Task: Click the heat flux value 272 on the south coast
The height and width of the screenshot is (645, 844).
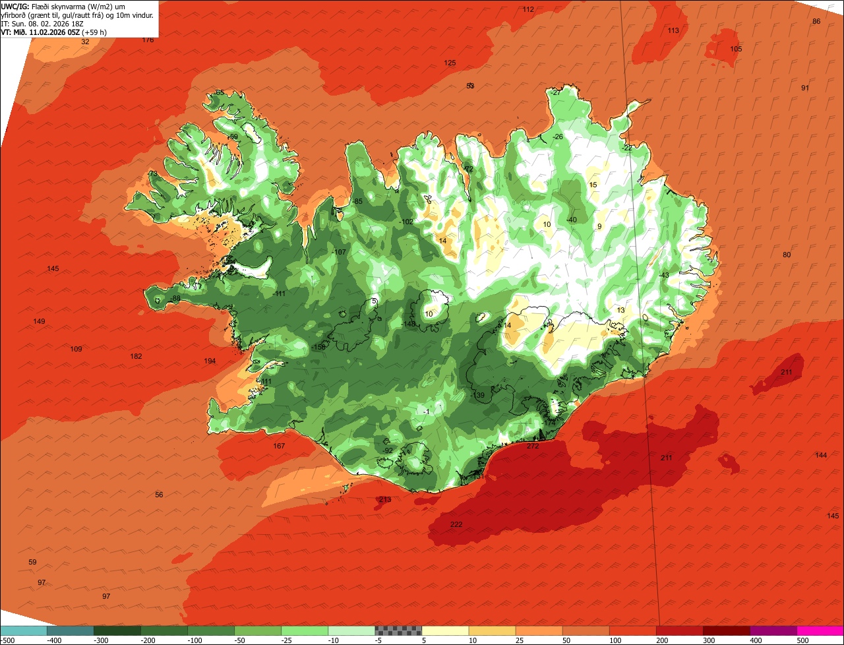Action: point(533,446)
